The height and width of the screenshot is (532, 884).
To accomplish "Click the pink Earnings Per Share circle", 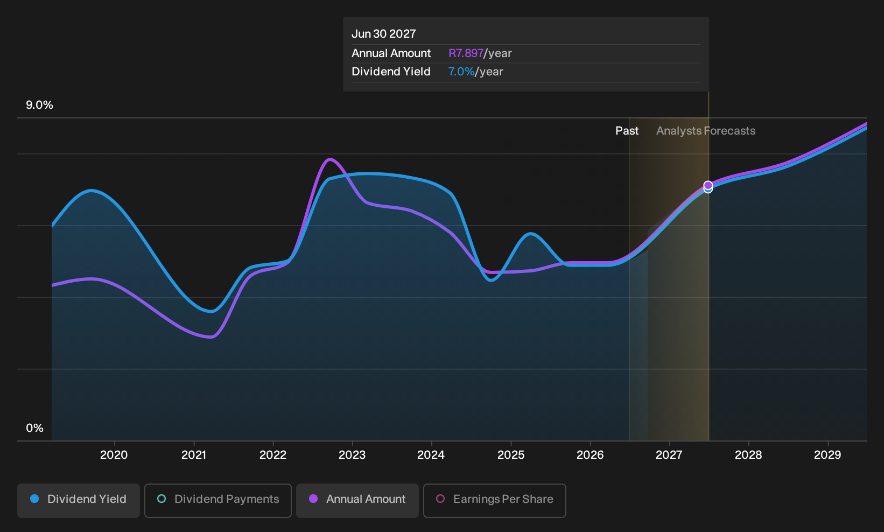I will click(440, 499).
